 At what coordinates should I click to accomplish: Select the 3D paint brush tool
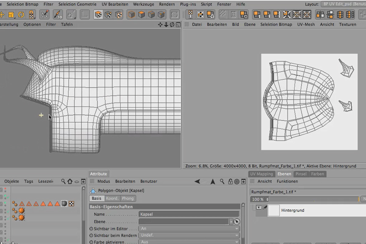pos(58,14)
